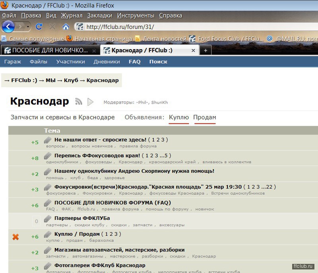Open the Лента новостей feed bookmark
Screen dimensions: 318x273
coord(161,38)
